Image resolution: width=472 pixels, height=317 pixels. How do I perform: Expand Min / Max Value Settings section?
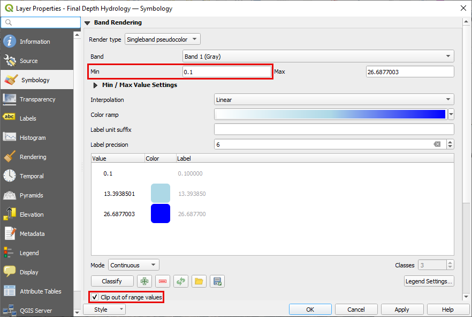(x=95, y=85)
